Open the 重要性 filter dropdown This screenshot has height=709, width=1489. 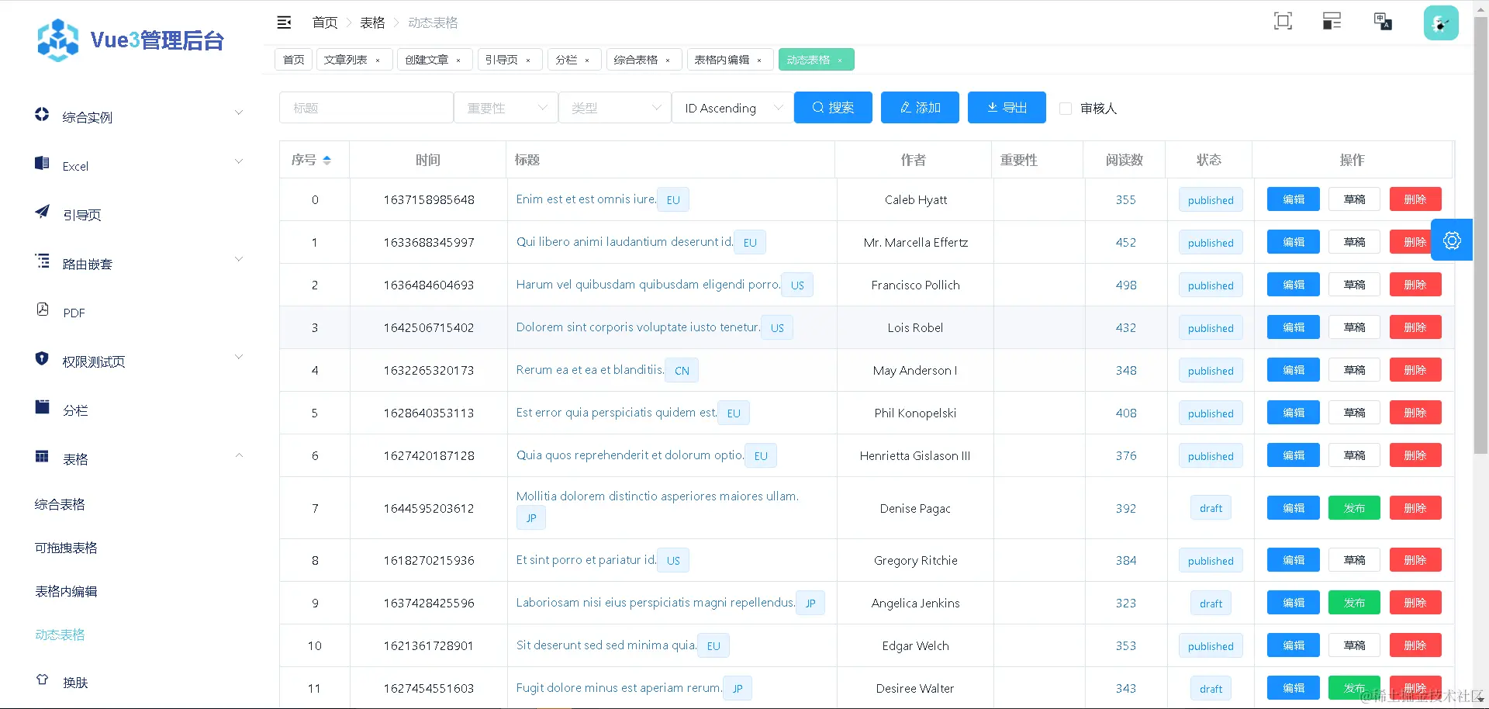pos(506,108)
